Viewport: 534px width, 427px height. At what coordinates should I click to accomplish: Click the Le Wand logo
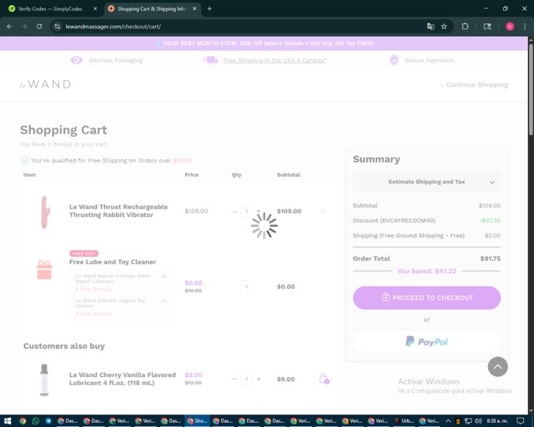pyautogui.click(x=46, y=84)
